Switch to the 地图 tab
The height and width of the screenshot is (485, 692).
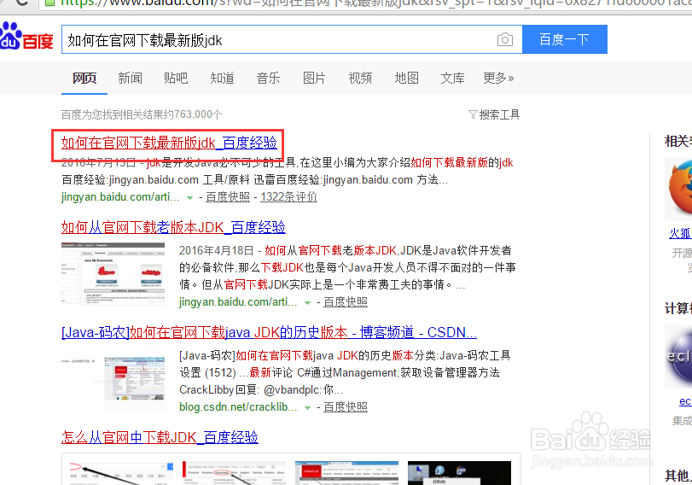point(406,79)
